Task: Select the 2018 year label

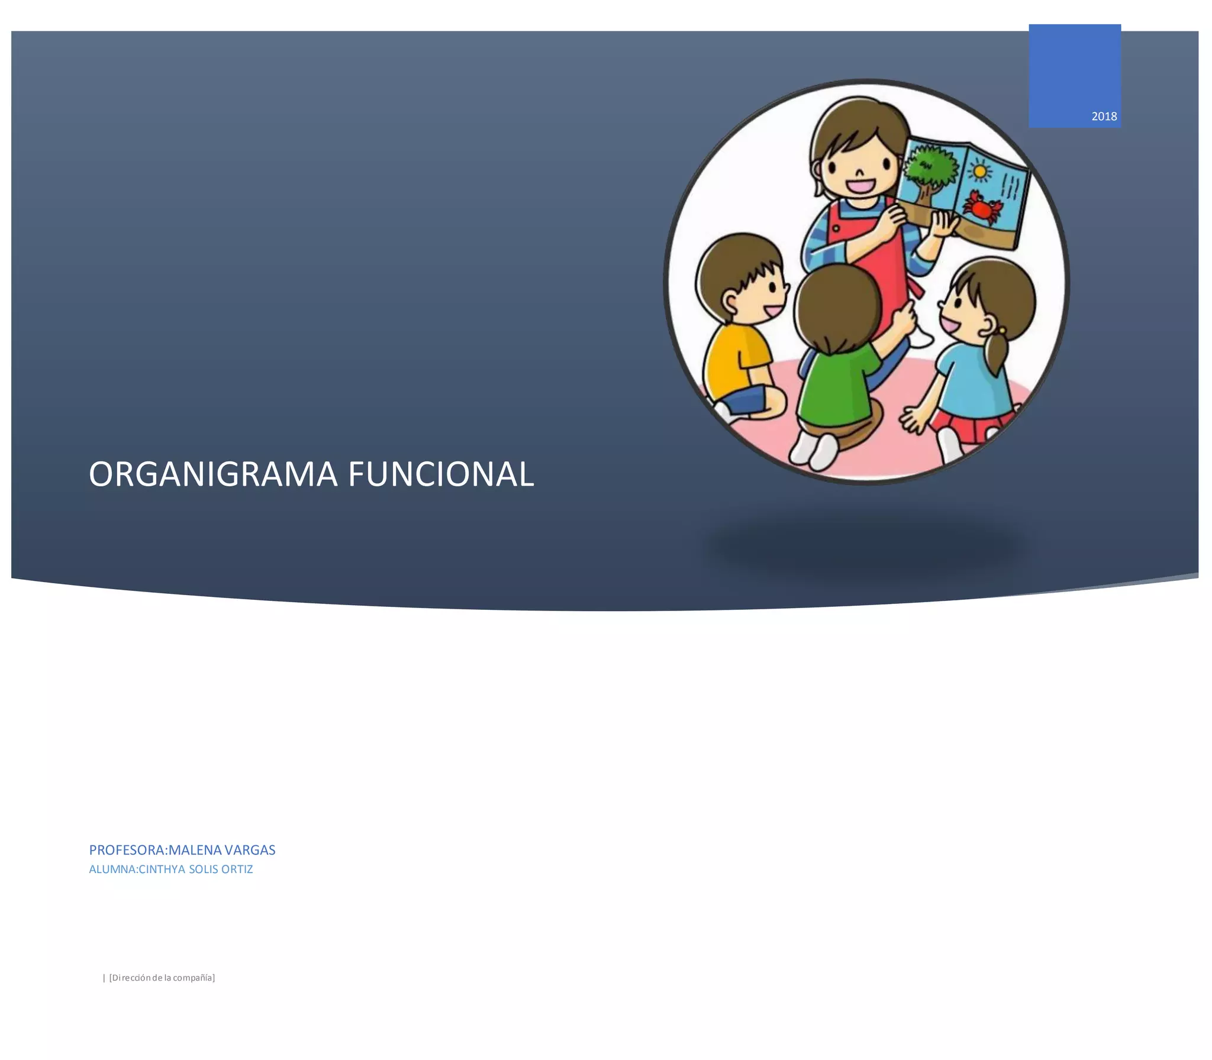Action: (x=1104, y=117)
